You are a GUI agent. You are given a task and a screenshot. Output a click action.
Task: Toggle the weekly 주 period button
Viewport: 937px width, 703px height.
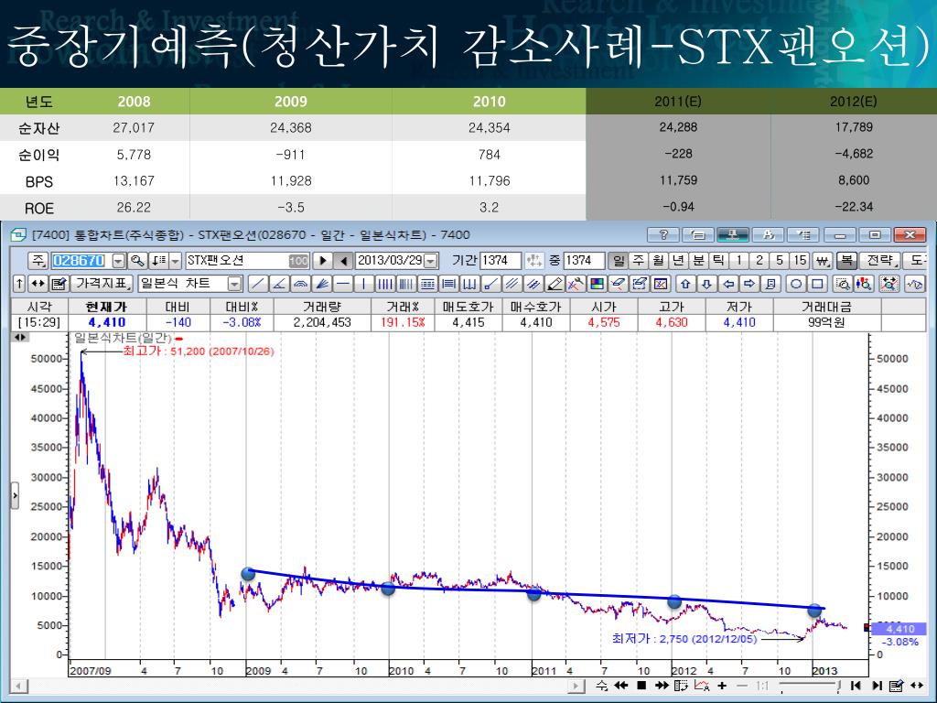638,261
